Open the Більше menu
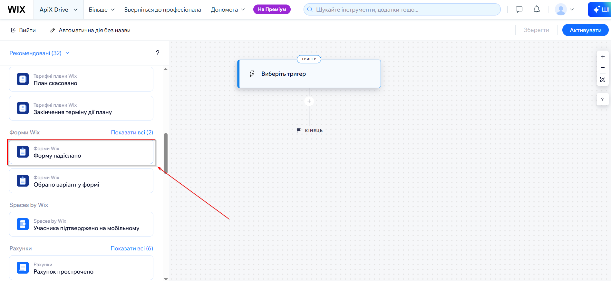611x281 pixels. click(x=102, y=10)
